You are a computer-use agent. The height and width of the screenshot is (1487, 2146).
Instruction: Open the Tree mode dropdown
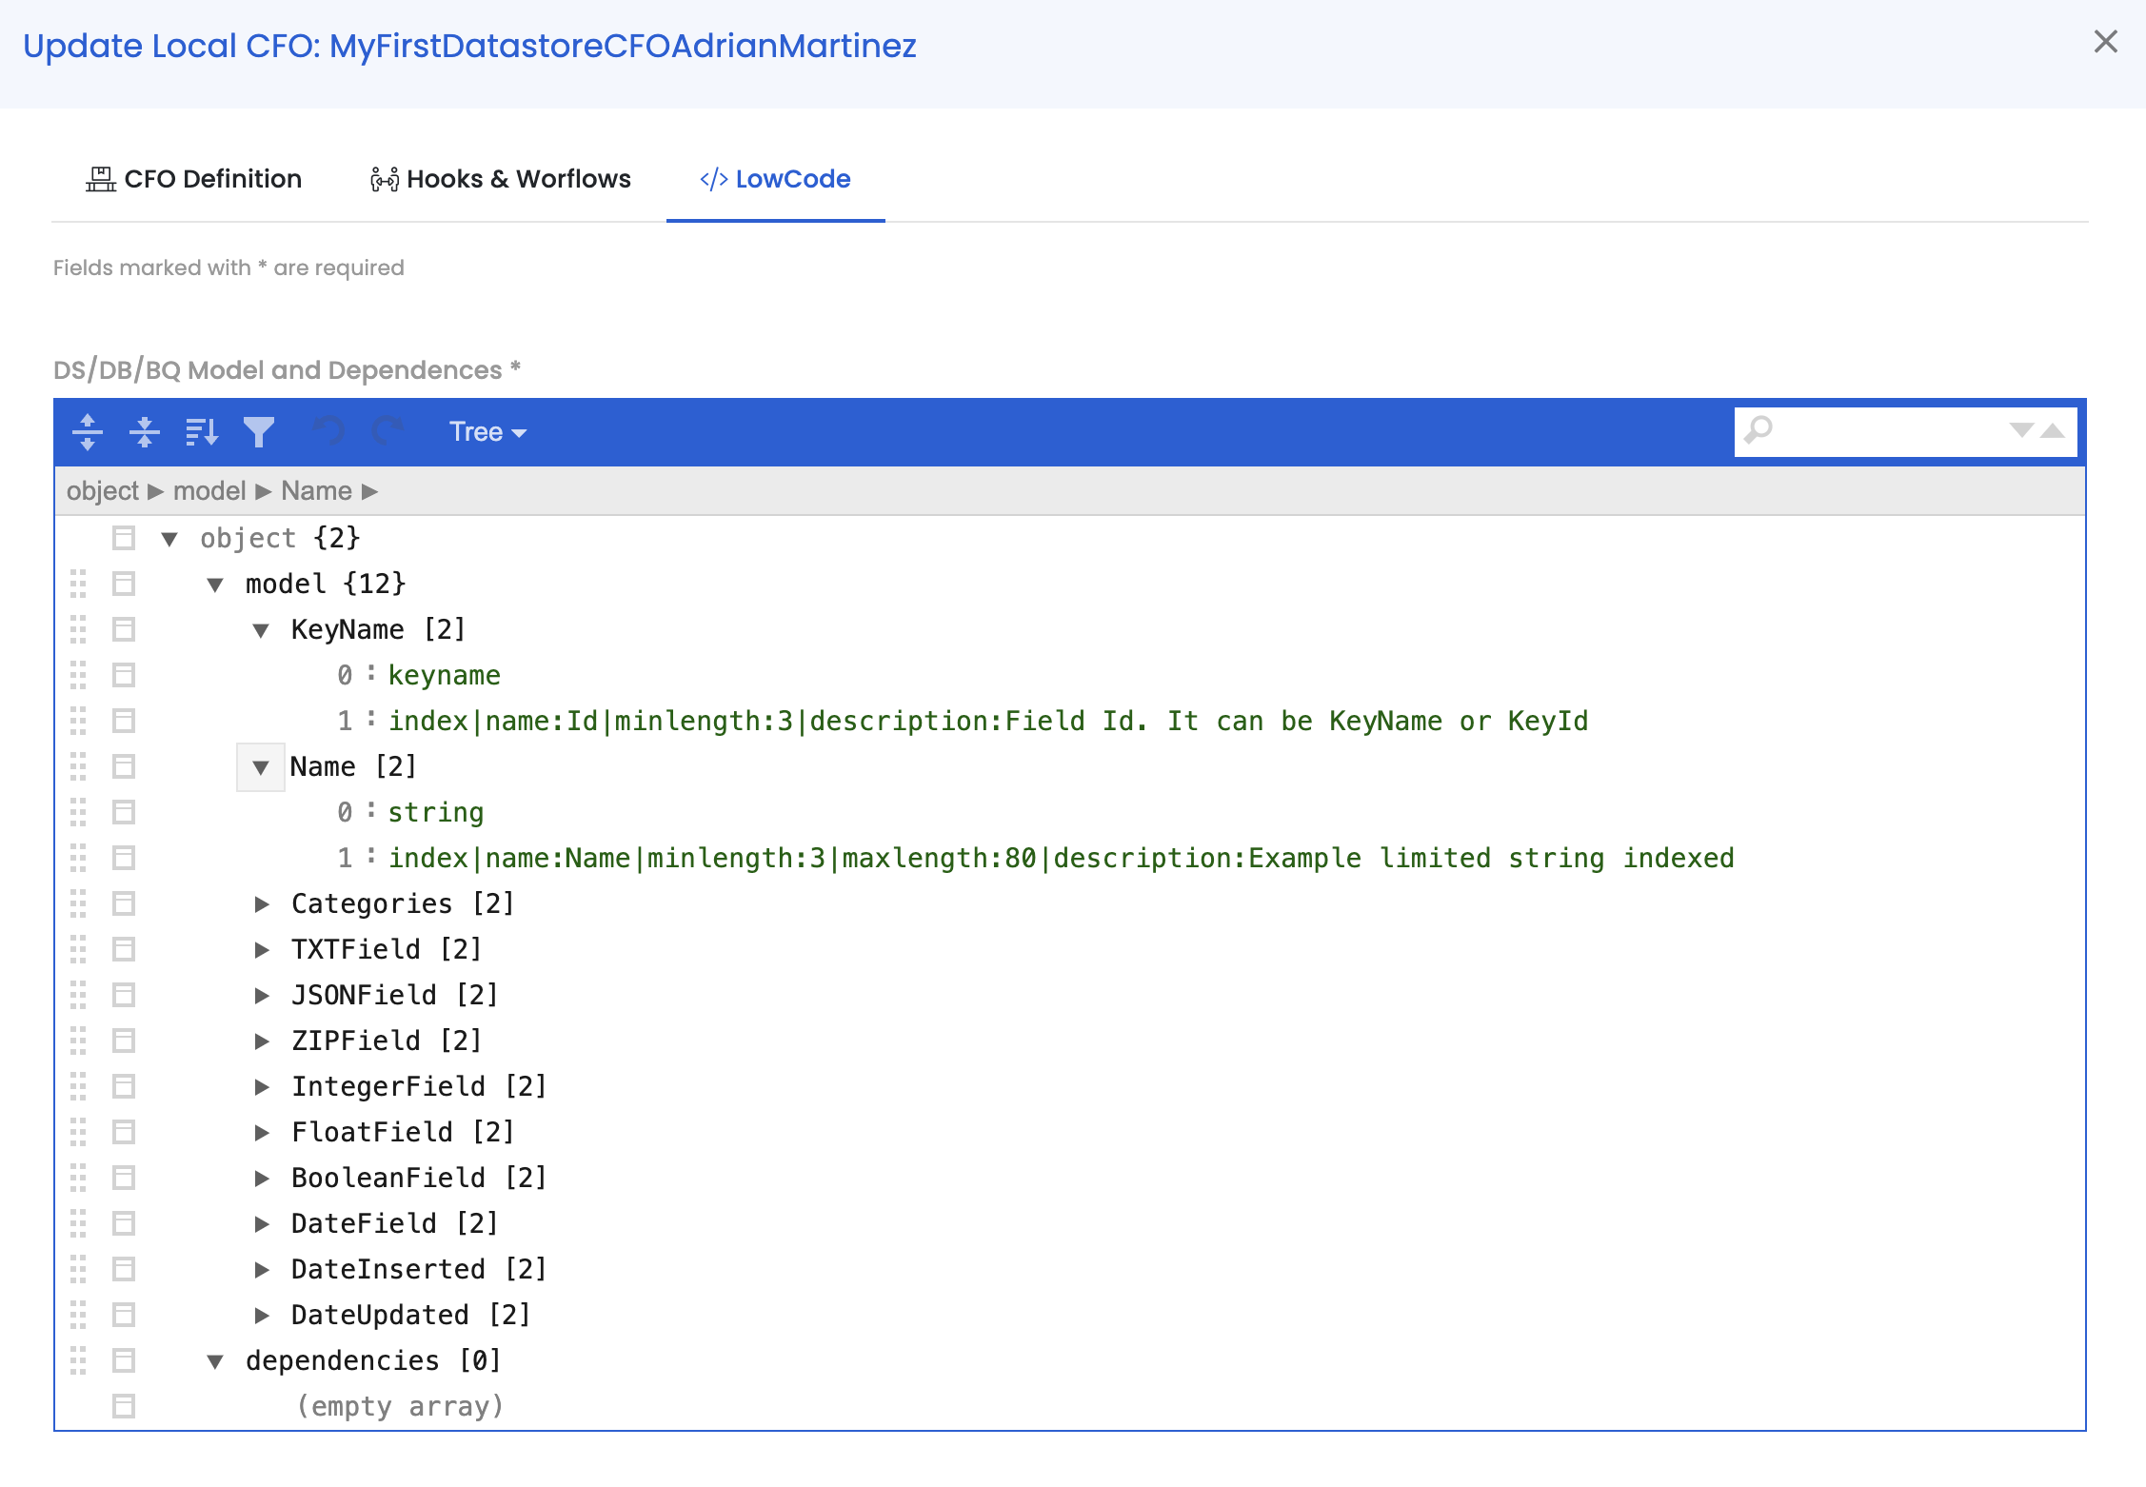[487, 432]
